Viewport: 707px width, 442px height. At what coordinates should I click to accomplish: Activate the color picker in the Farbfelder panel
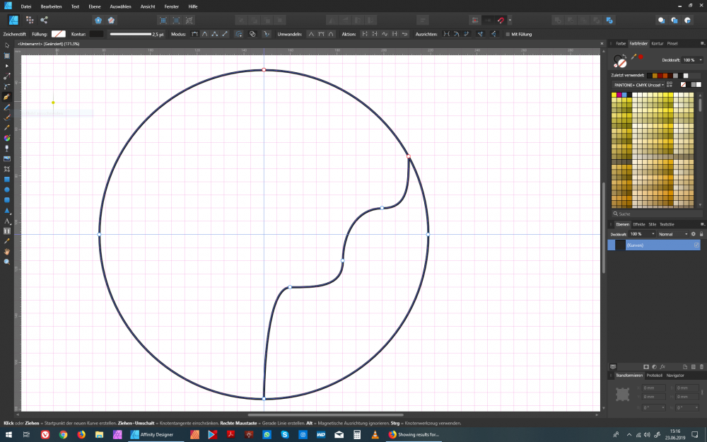(x=633, y=57)
